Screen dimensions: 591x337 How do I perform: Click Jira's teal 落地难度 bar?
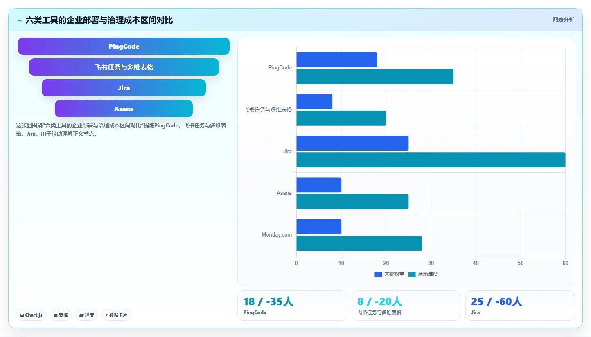point(431,160)
